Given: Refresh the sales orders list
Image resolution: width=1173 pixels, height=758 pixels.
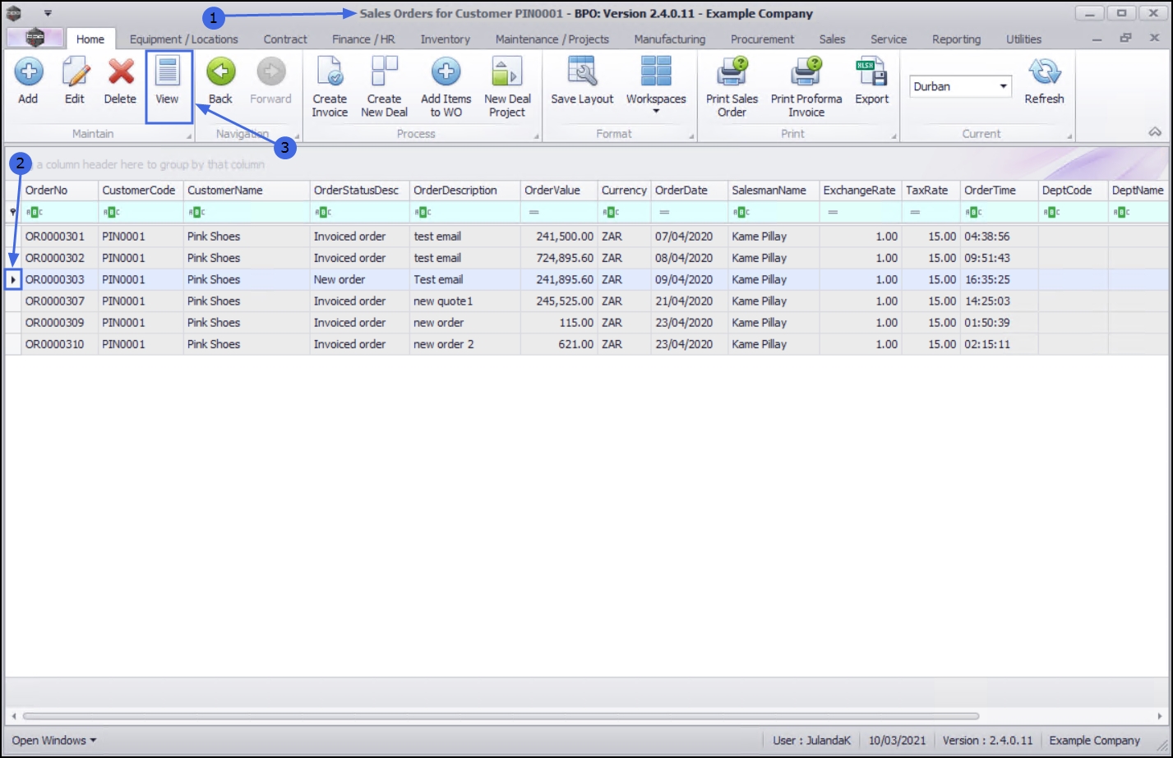Looking at the screenshot, I should 1044,81.
